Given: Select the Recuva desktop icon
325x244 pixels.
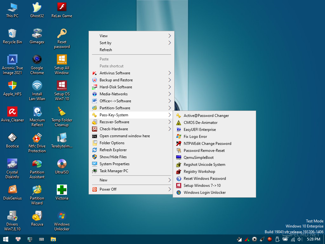Looking at the screenshot, I should (x=37, y=219).
